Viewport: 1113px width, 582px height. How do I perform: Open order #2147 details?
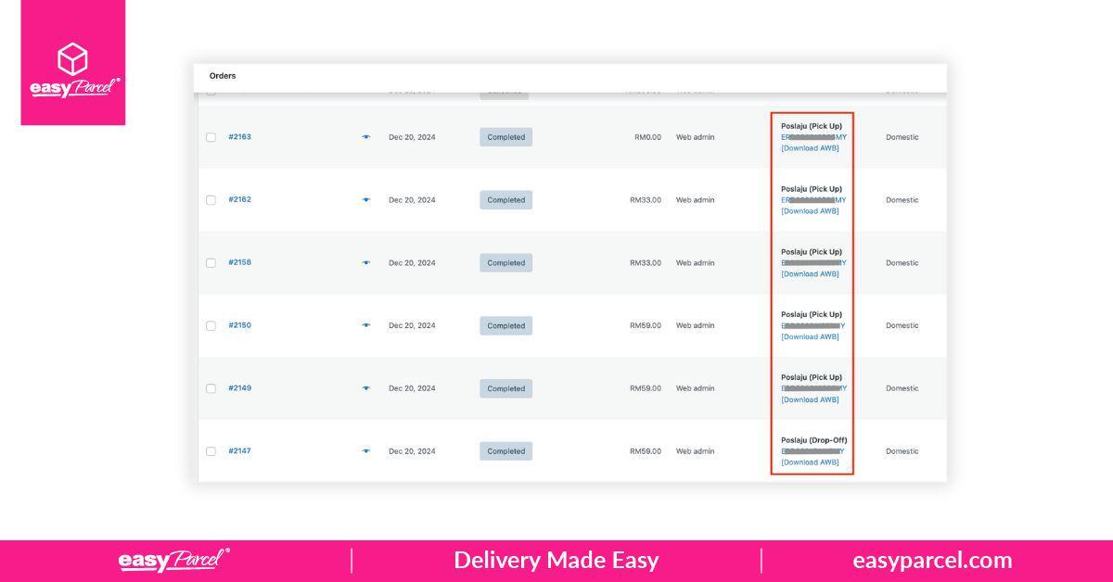[x=239, y=451]
